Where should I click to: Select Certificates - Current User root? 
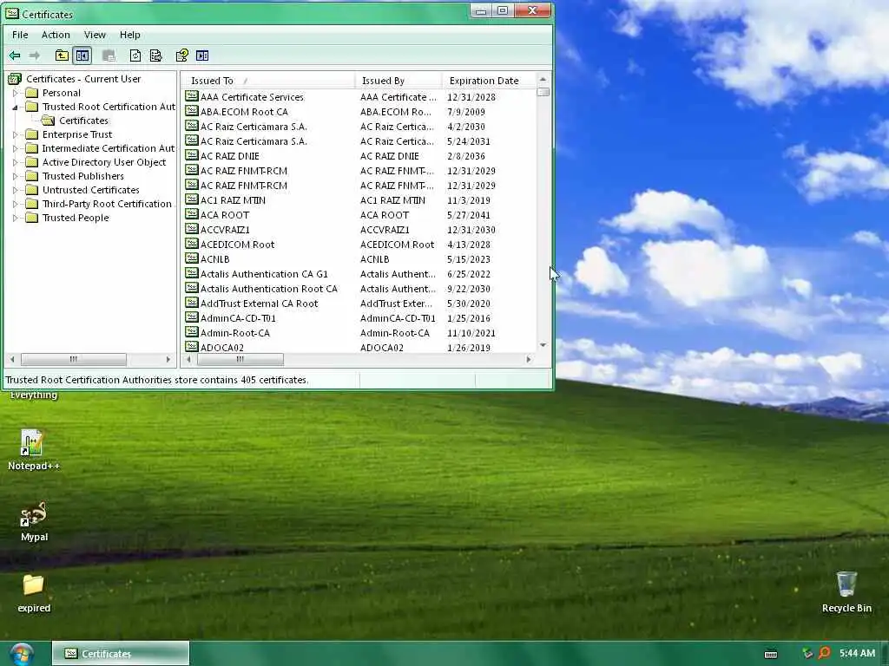[x=82, y=79]
